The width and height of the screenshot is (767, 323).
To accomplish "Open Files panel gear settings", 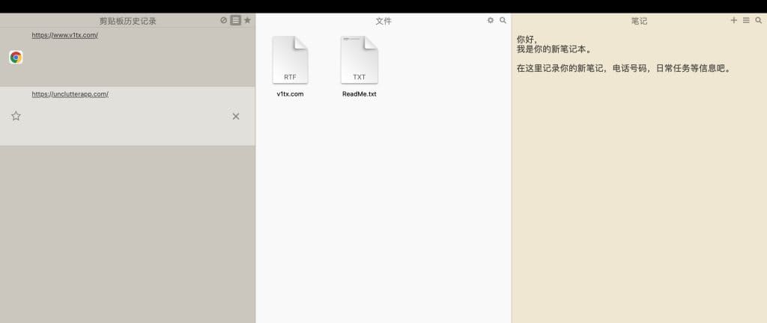I will coord(491,20).
